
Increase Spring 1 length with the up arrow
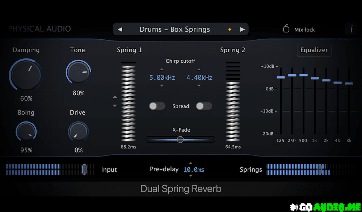115,97
